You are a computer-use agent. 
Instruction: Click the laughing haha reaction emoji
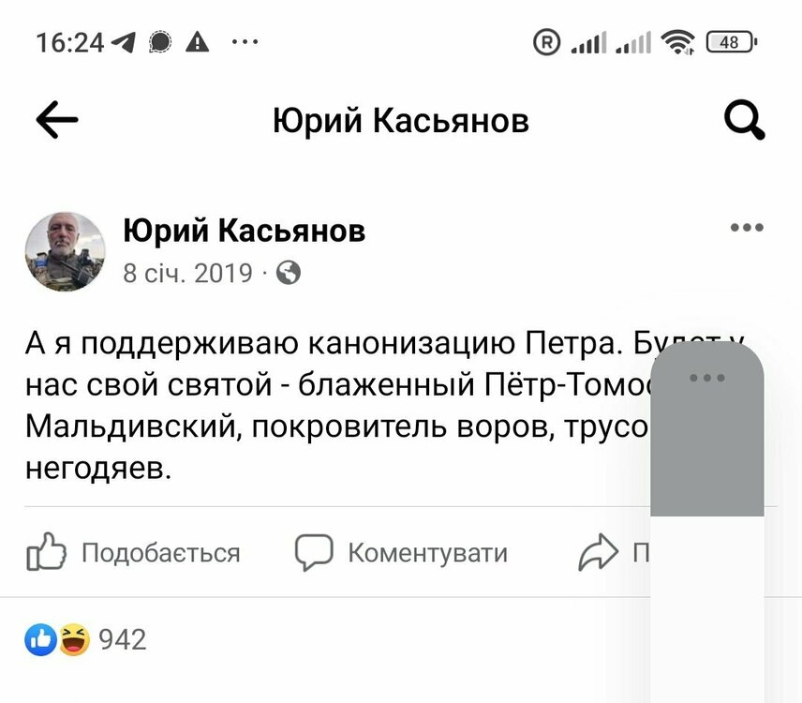click(73, 639)
